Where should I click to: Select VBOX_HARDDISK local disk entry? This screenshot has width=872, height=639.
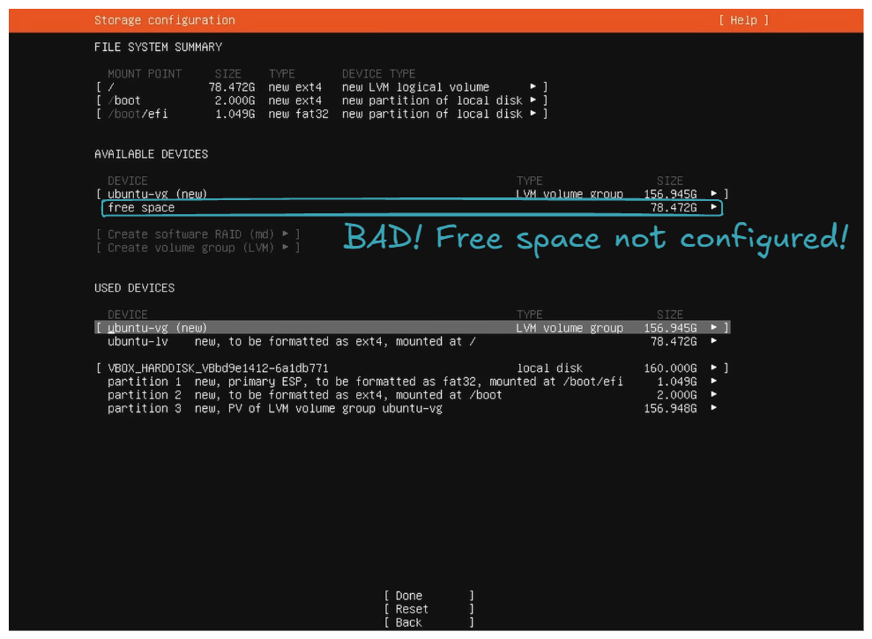[x=218, y=368]
